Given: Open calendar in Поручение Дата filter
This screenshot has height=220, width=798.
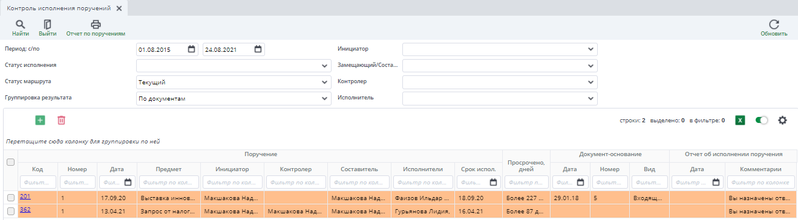Looking at the screenshot, I should click(128, 182).
